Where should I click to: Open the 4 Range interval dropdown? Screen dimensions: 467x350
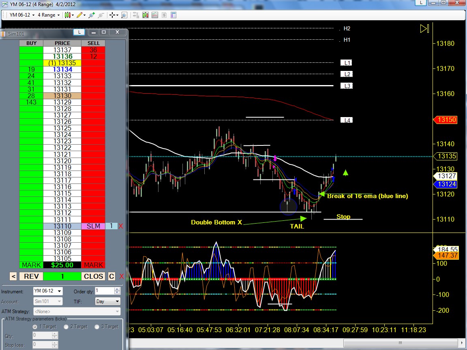pos(48,15)
